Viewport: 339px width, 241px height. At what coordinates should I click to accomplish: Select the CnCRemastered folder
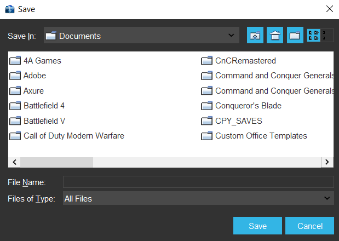245,61
